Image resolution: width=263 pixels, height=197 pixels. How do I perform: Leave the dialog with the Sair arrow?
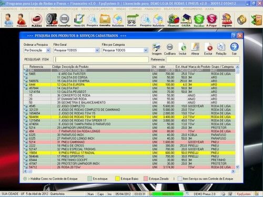point(234,49)
